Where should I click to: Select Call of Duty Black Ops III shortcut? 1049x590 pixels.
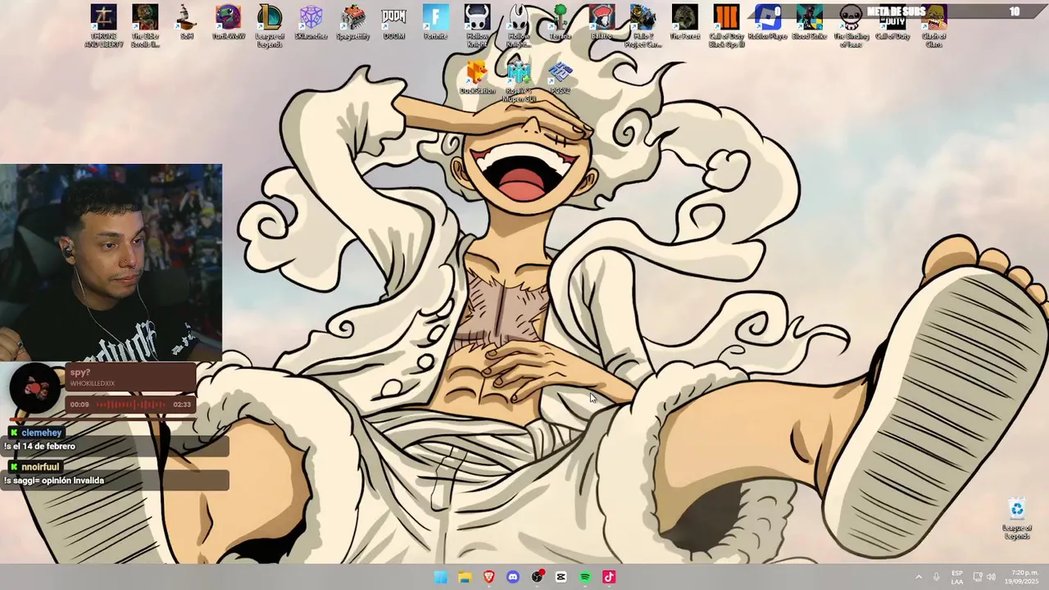click(726, 25)
